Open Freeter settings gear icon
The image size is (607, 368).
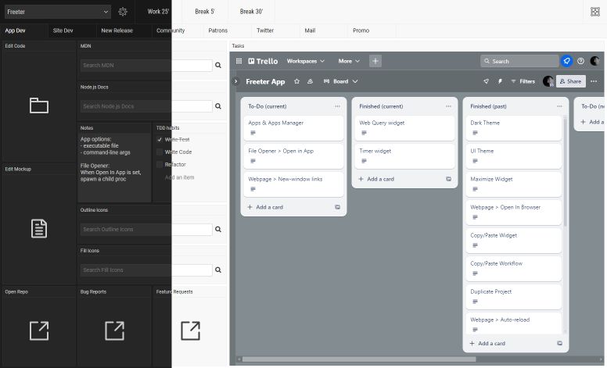123,12
